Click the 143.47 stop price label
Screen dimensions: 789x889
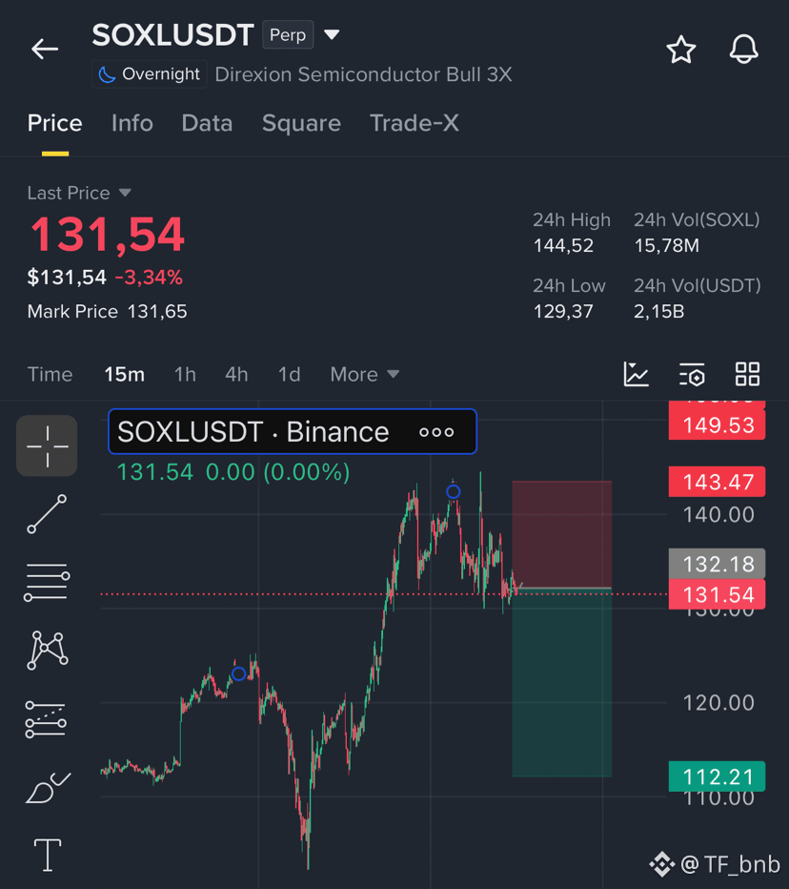click(717, 482)
